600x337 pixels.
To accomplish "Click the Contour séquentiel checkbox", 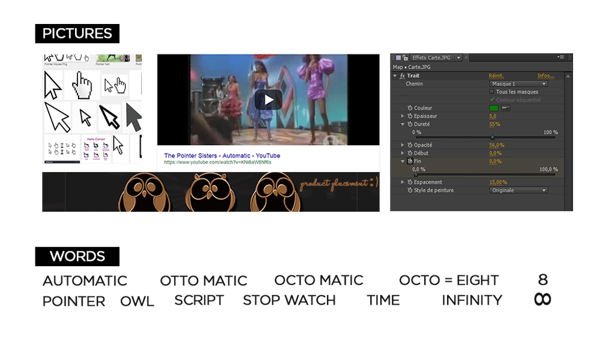I will (492, 100).
